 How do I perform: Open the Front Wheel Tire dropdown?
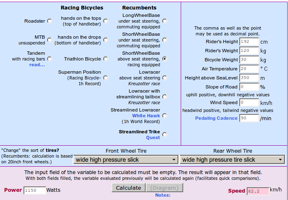(x=126, y=160)
